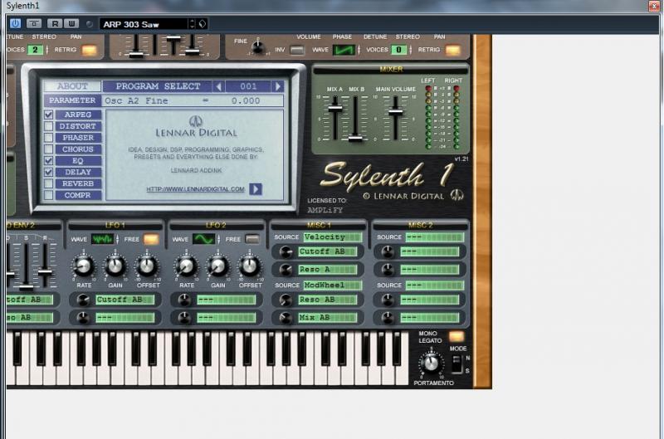Enable the COMPR effect checkbox

49,195
